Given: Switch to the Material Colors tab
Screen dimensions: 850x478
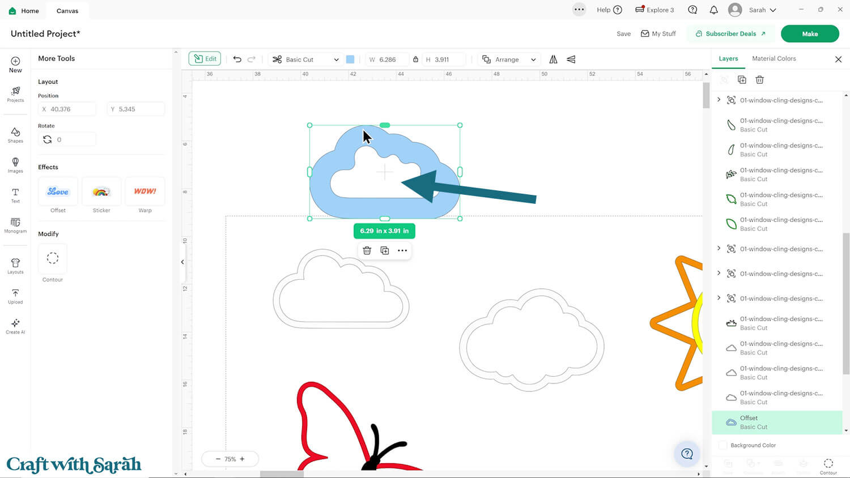Looking at the screenshot, I should (x=773, y=58).
